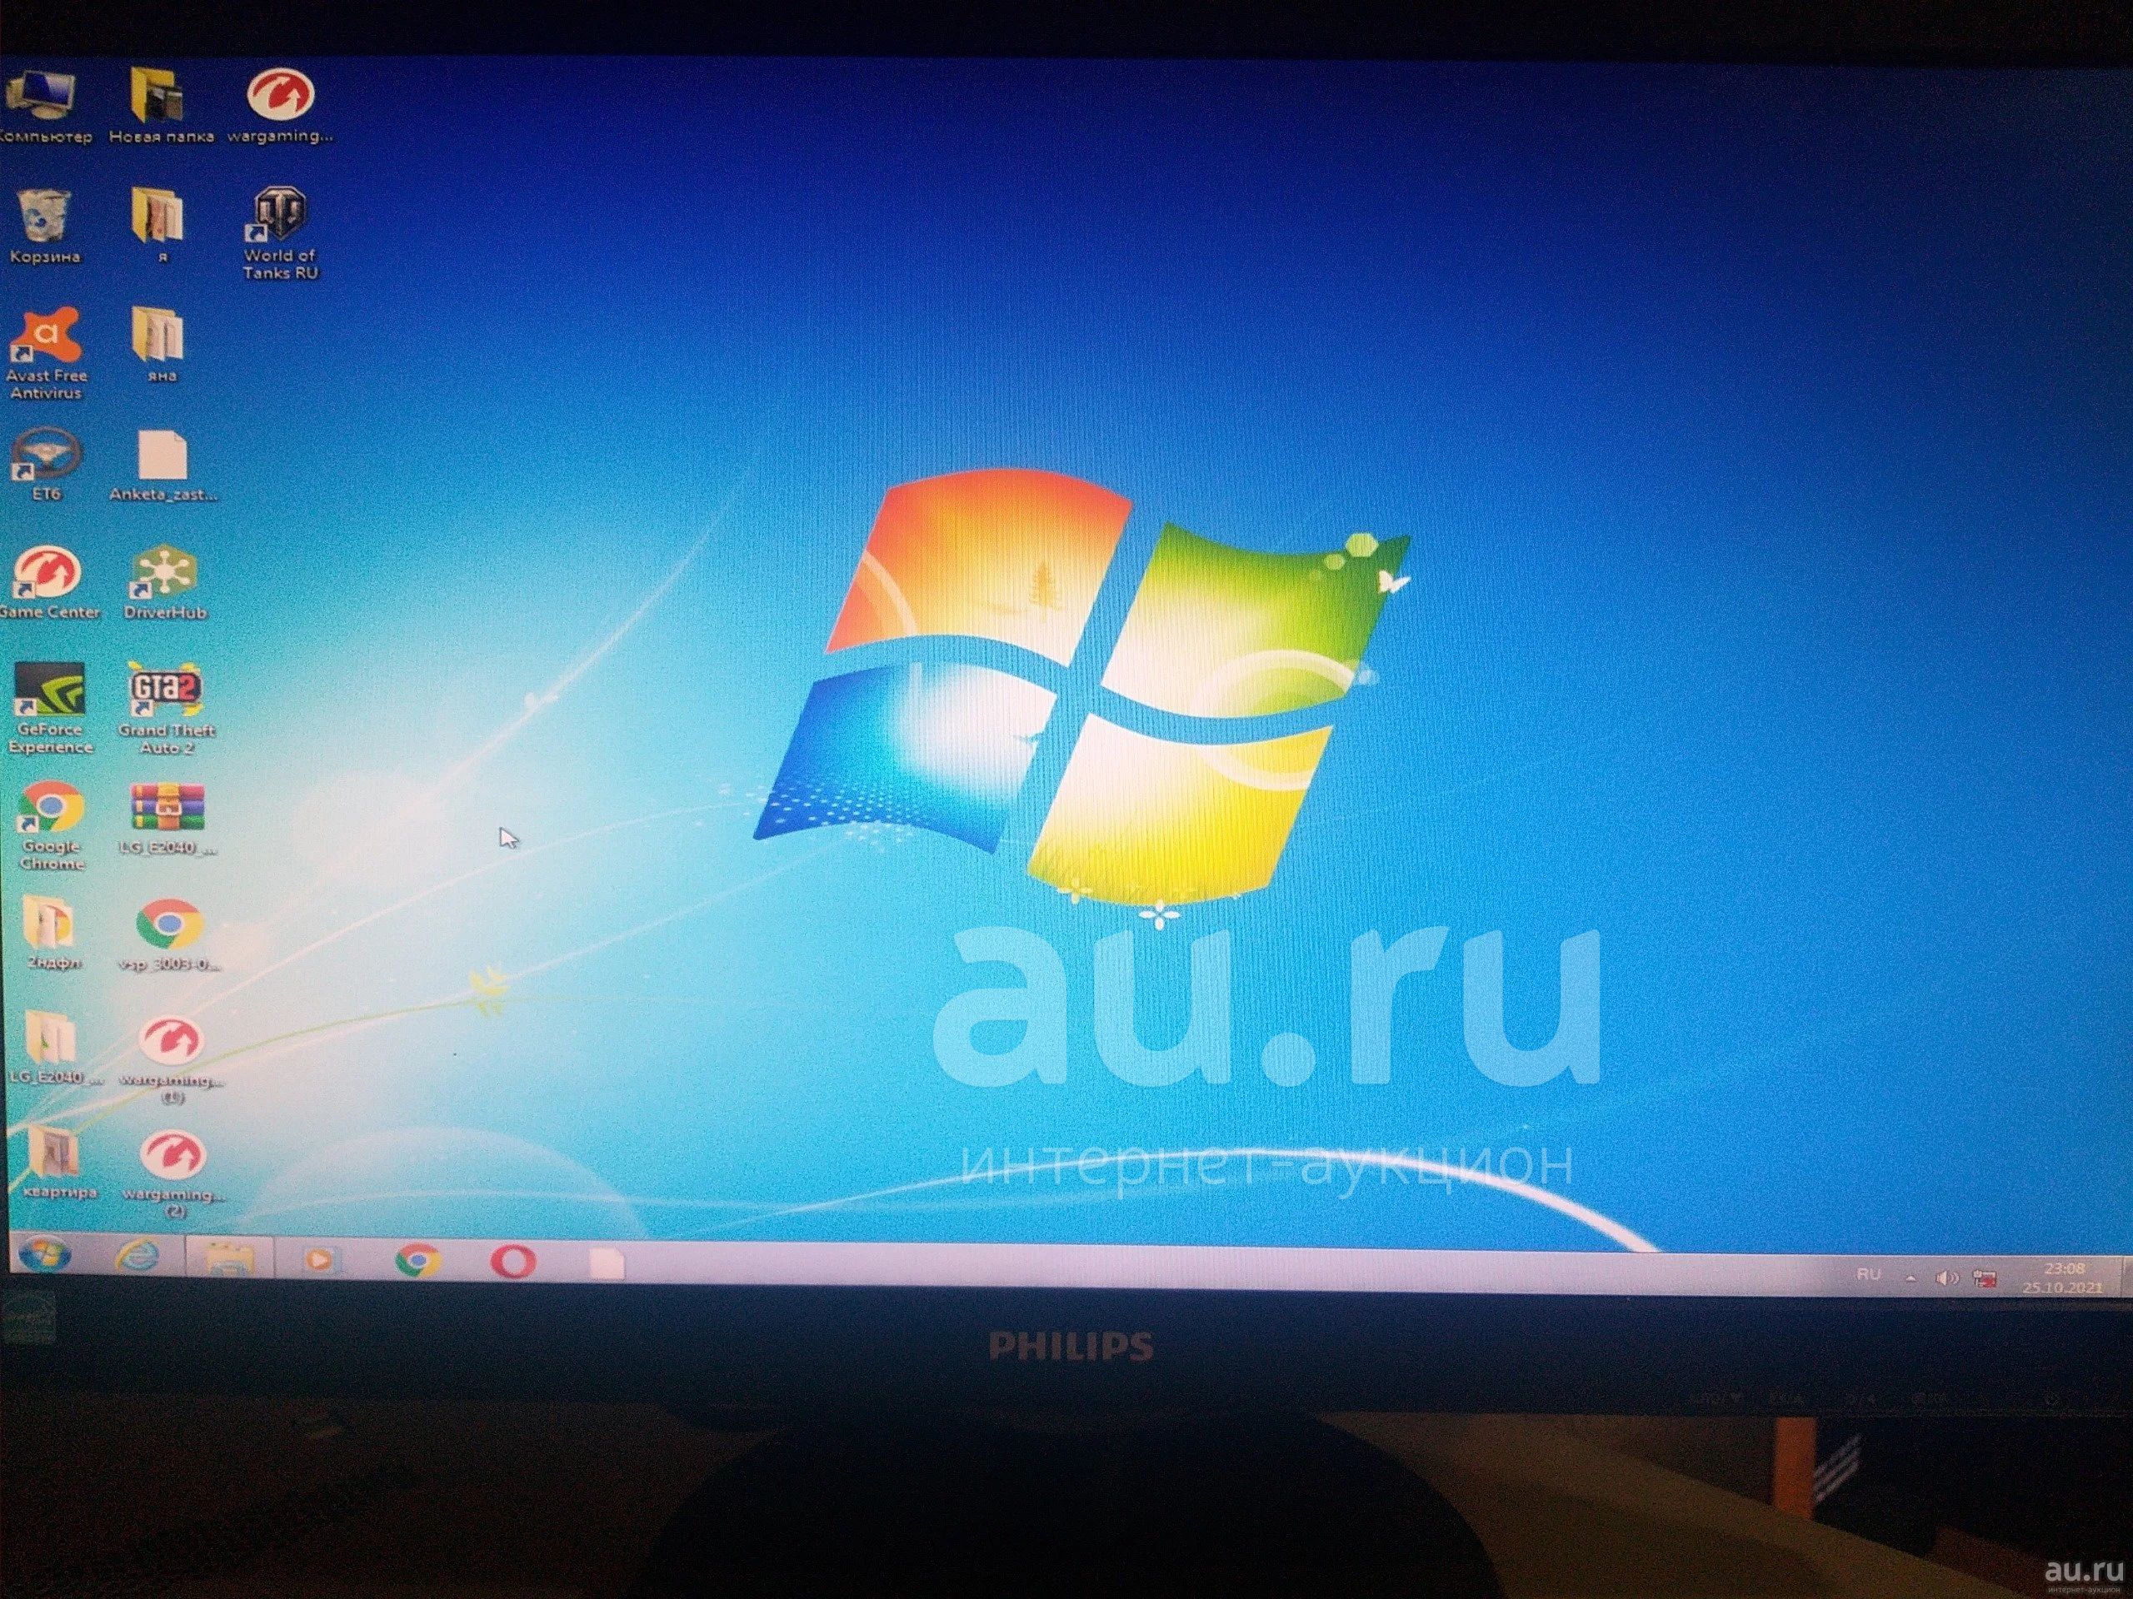This screenshot has width=2133, height=1599.
Task: Select the top wargaming installer icon
Action: coord(280,106)
